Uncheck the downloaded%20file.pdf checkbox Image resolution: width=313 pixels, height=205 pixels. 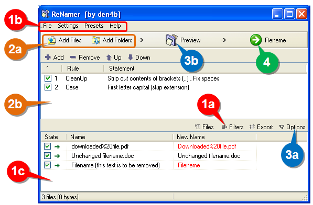[48, 146]
